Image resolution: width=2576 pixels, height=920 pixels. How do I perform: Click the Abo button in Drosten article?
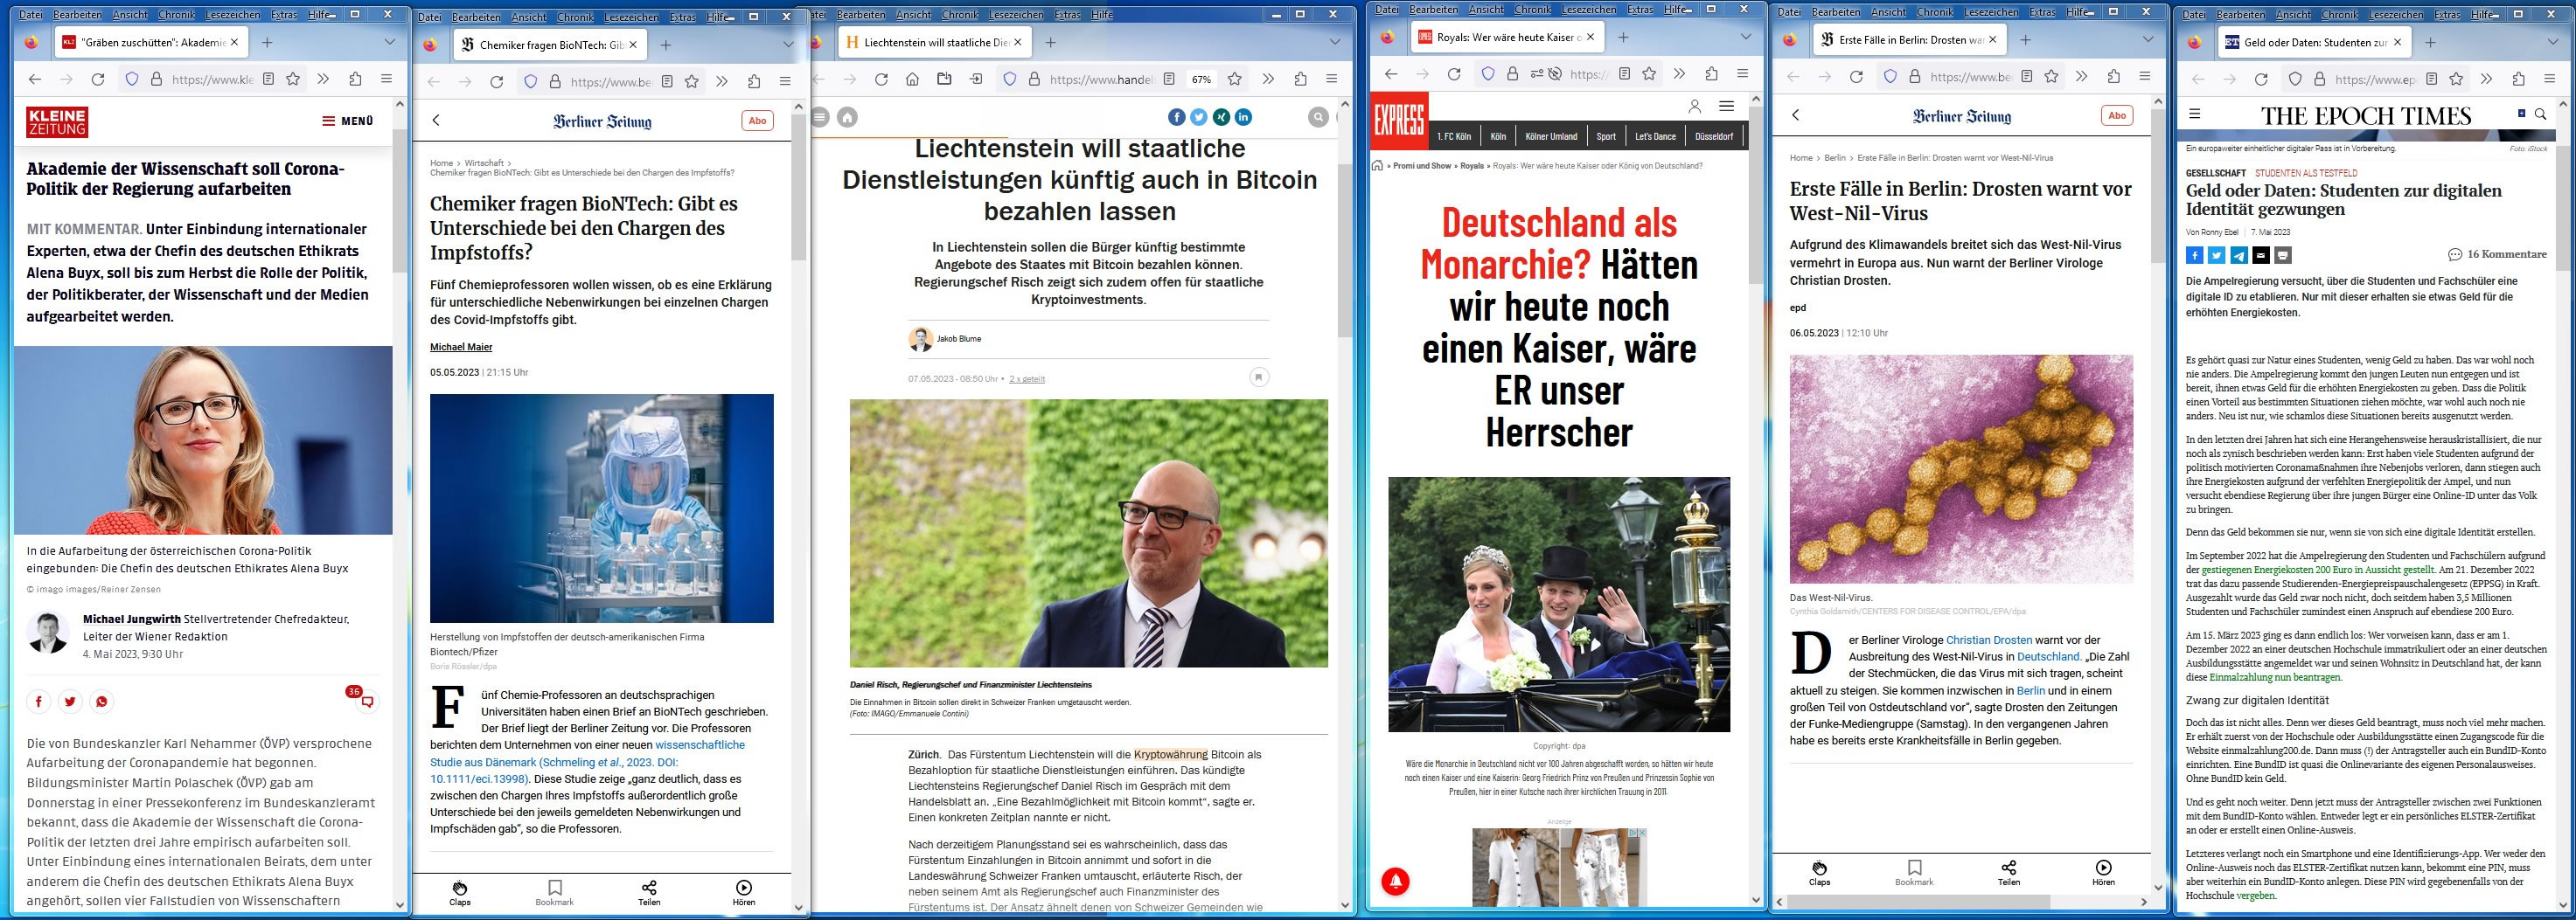2117,114
